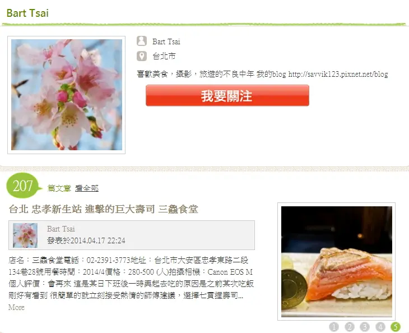409x333 pixels.
Task: Open the 三鑫食堂 sushi article title
Action: point(104,209)
